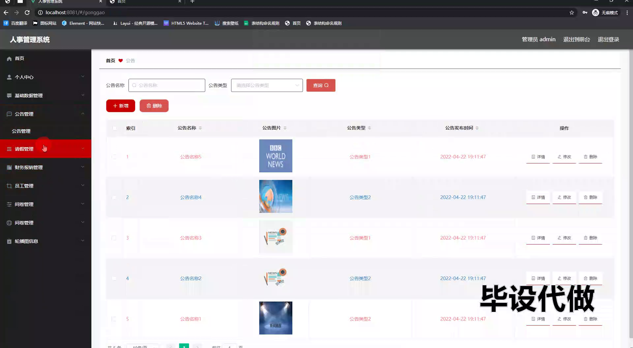Open a new browser tab with plus
Image resolution: width=633 pixels, height=348 pixels.
click(x=192, y=2)
